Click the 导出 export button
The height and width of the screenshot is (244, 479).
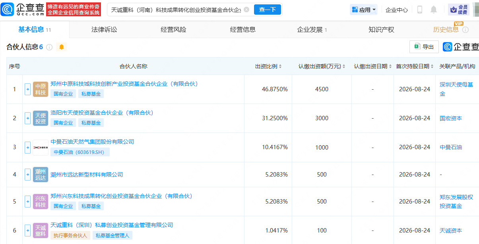coord(424,47)
